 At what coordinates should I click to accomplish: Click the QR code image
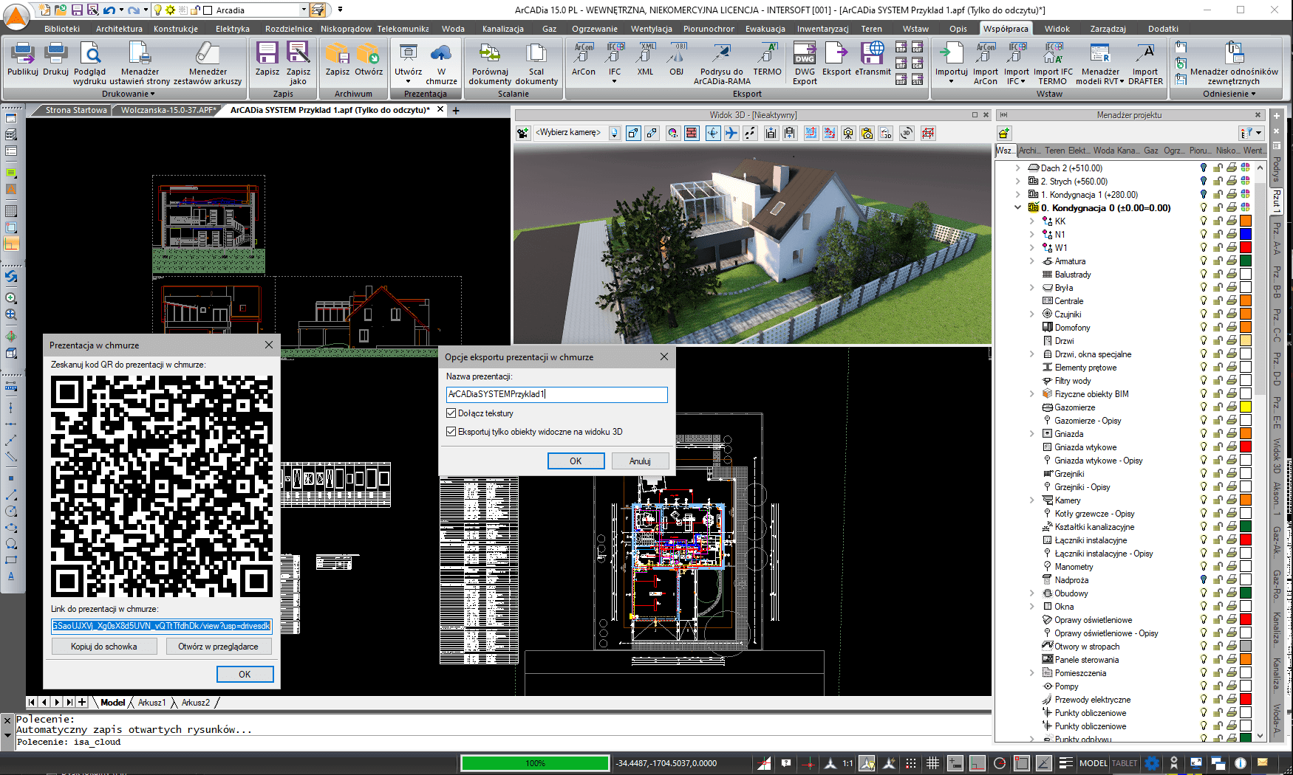(162, 486)
